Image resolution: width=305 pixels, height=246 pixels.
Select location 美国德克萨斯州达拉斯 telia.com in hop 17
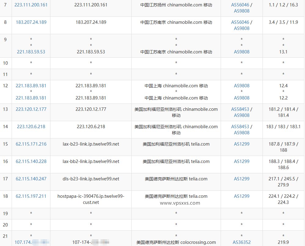[176, 179]
